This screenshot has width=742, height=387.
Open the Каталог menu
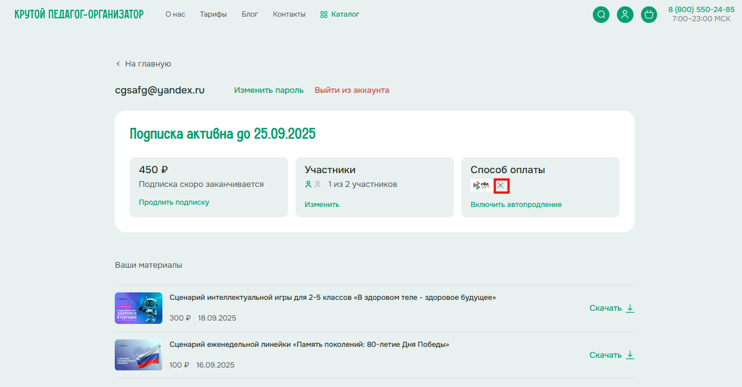point(340,14)
